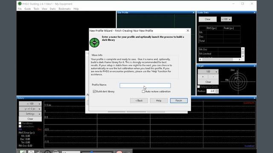
Task: Uncheck the Build dark library checkbox
Action: tap(94, 91)
